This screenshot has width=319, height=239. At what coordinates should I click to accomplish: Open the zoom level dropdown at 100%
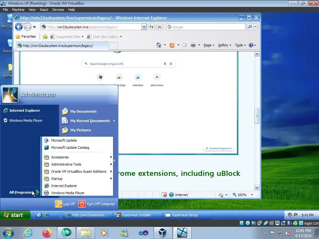252,195
